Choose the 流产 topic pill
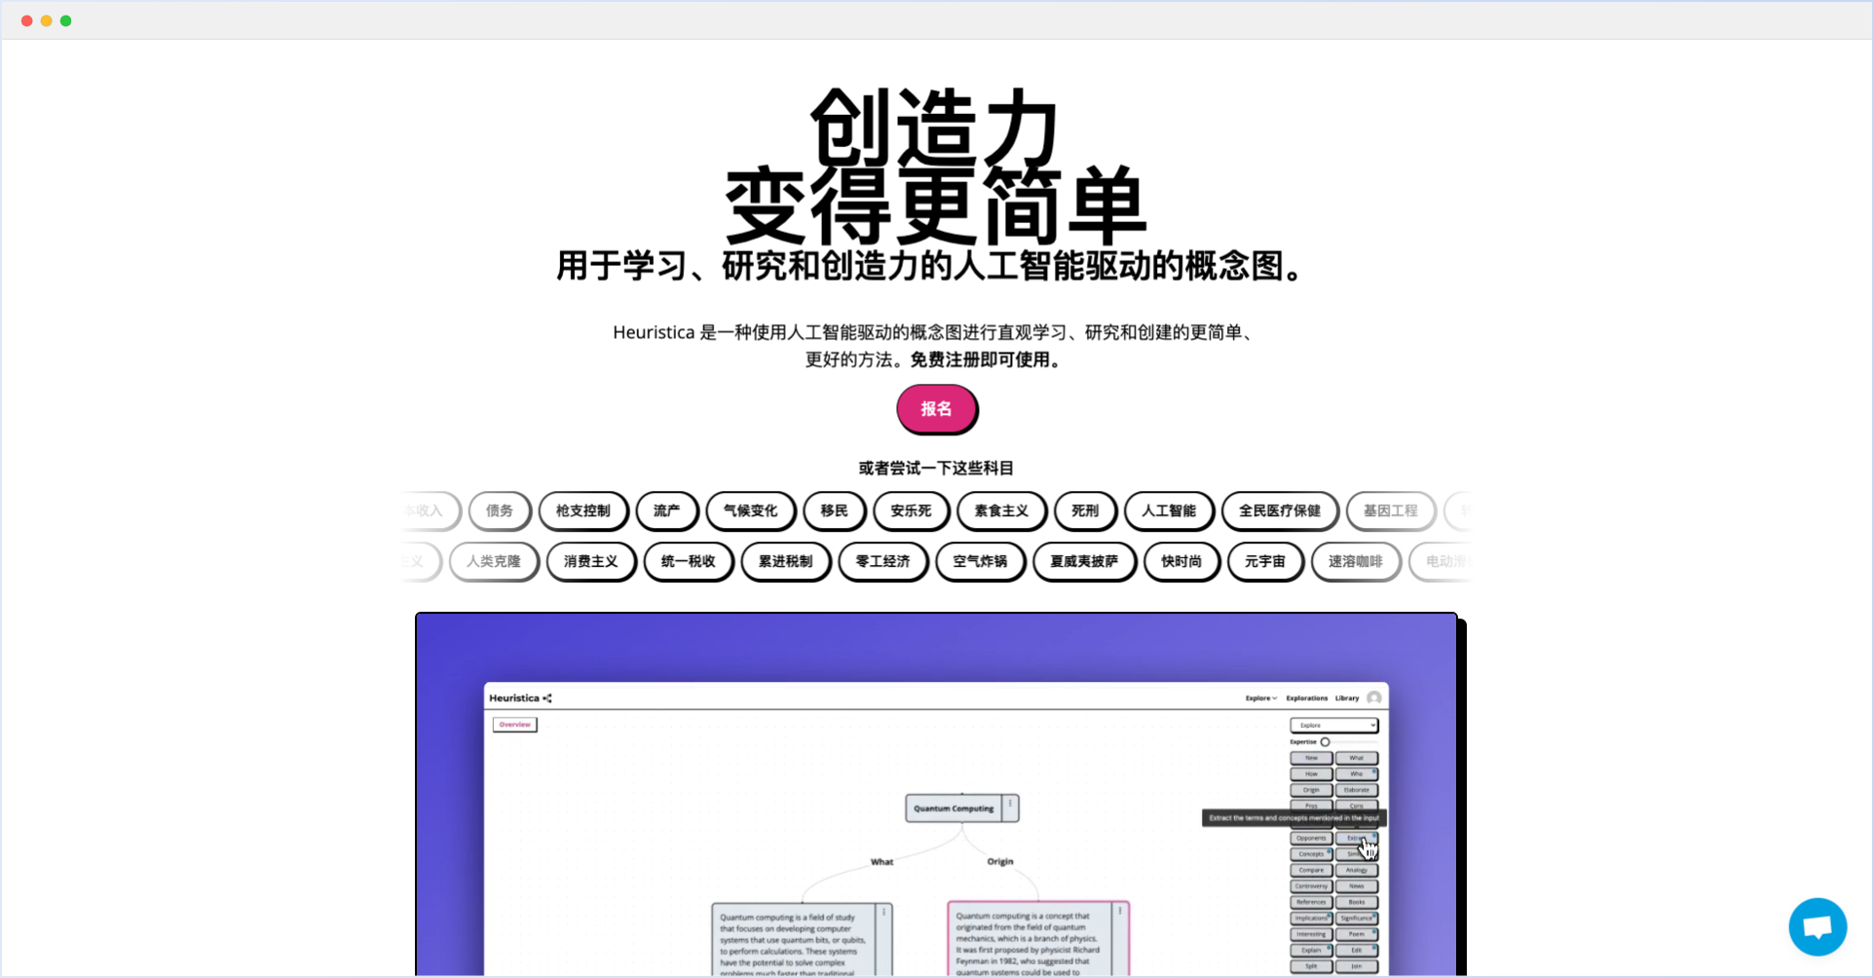 point(666,510)
